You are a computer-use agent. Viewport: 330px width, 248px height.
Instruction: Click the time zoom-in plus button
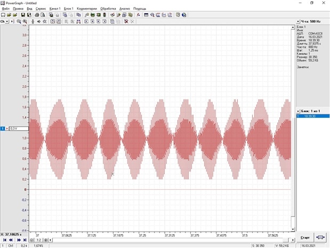(x=46, y=240)
